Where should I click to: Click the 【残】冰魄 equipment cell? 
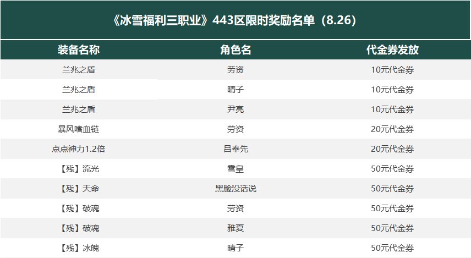[78, 248]
